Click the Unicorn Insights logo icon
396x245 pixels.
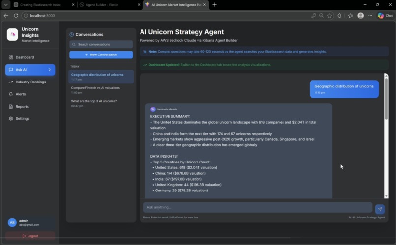pyautogui.click(x=12, y=34)
